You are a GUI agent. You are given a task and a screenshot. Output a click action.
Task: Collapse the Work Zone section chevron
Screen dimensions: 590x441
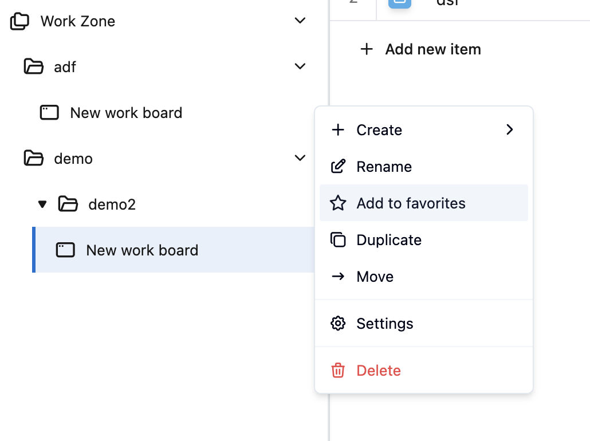[300, 21]
